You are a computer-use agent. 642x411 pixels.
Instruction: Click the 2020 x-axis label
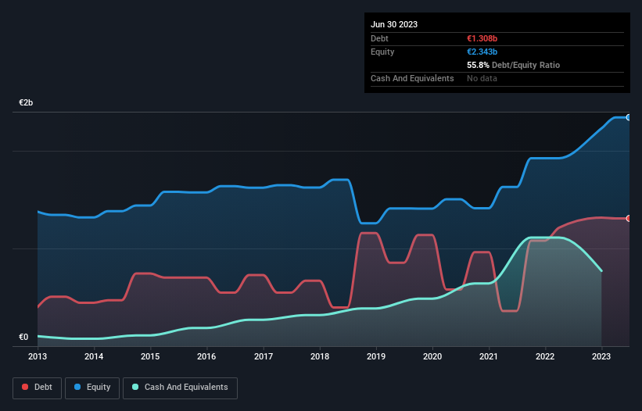[432, 356]
